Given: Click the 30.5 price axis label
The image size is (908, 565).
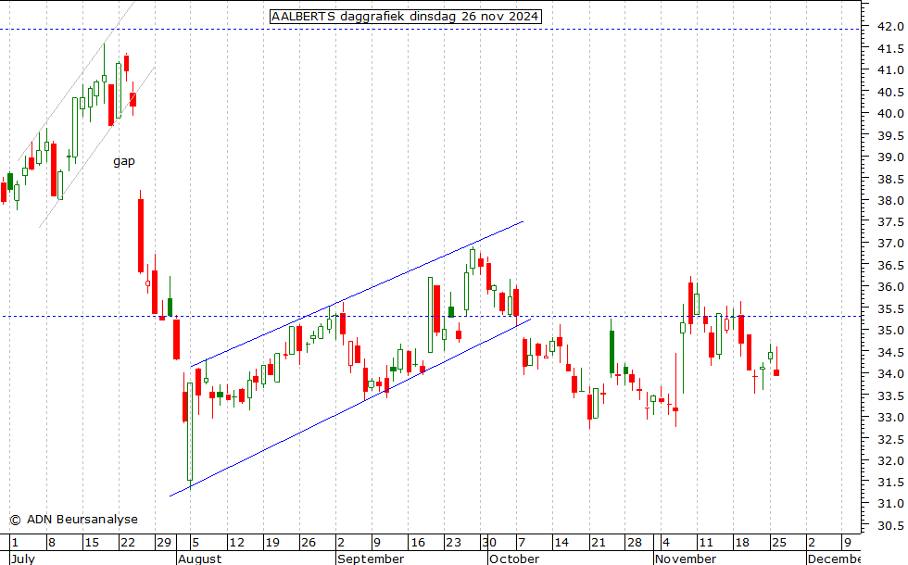Looking at the screenshot, I should tap(890, 526).
